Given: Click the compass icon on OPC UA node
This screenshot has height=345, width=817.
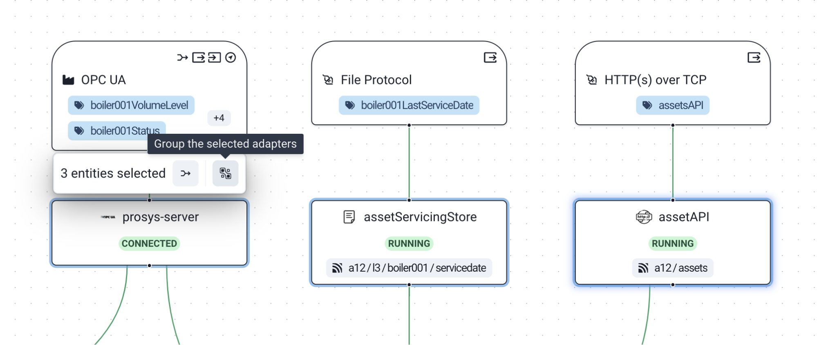Looking at the screenshot, I should coord(231,57).
